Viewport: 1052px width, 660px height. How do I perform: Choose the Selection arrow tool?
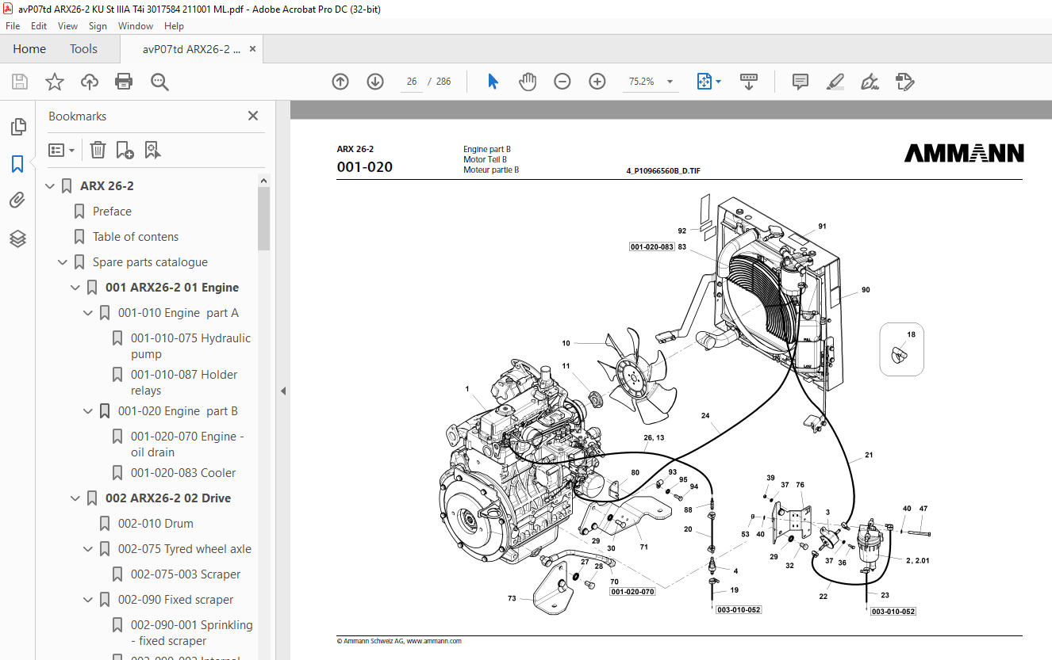[x=493, y=82]
